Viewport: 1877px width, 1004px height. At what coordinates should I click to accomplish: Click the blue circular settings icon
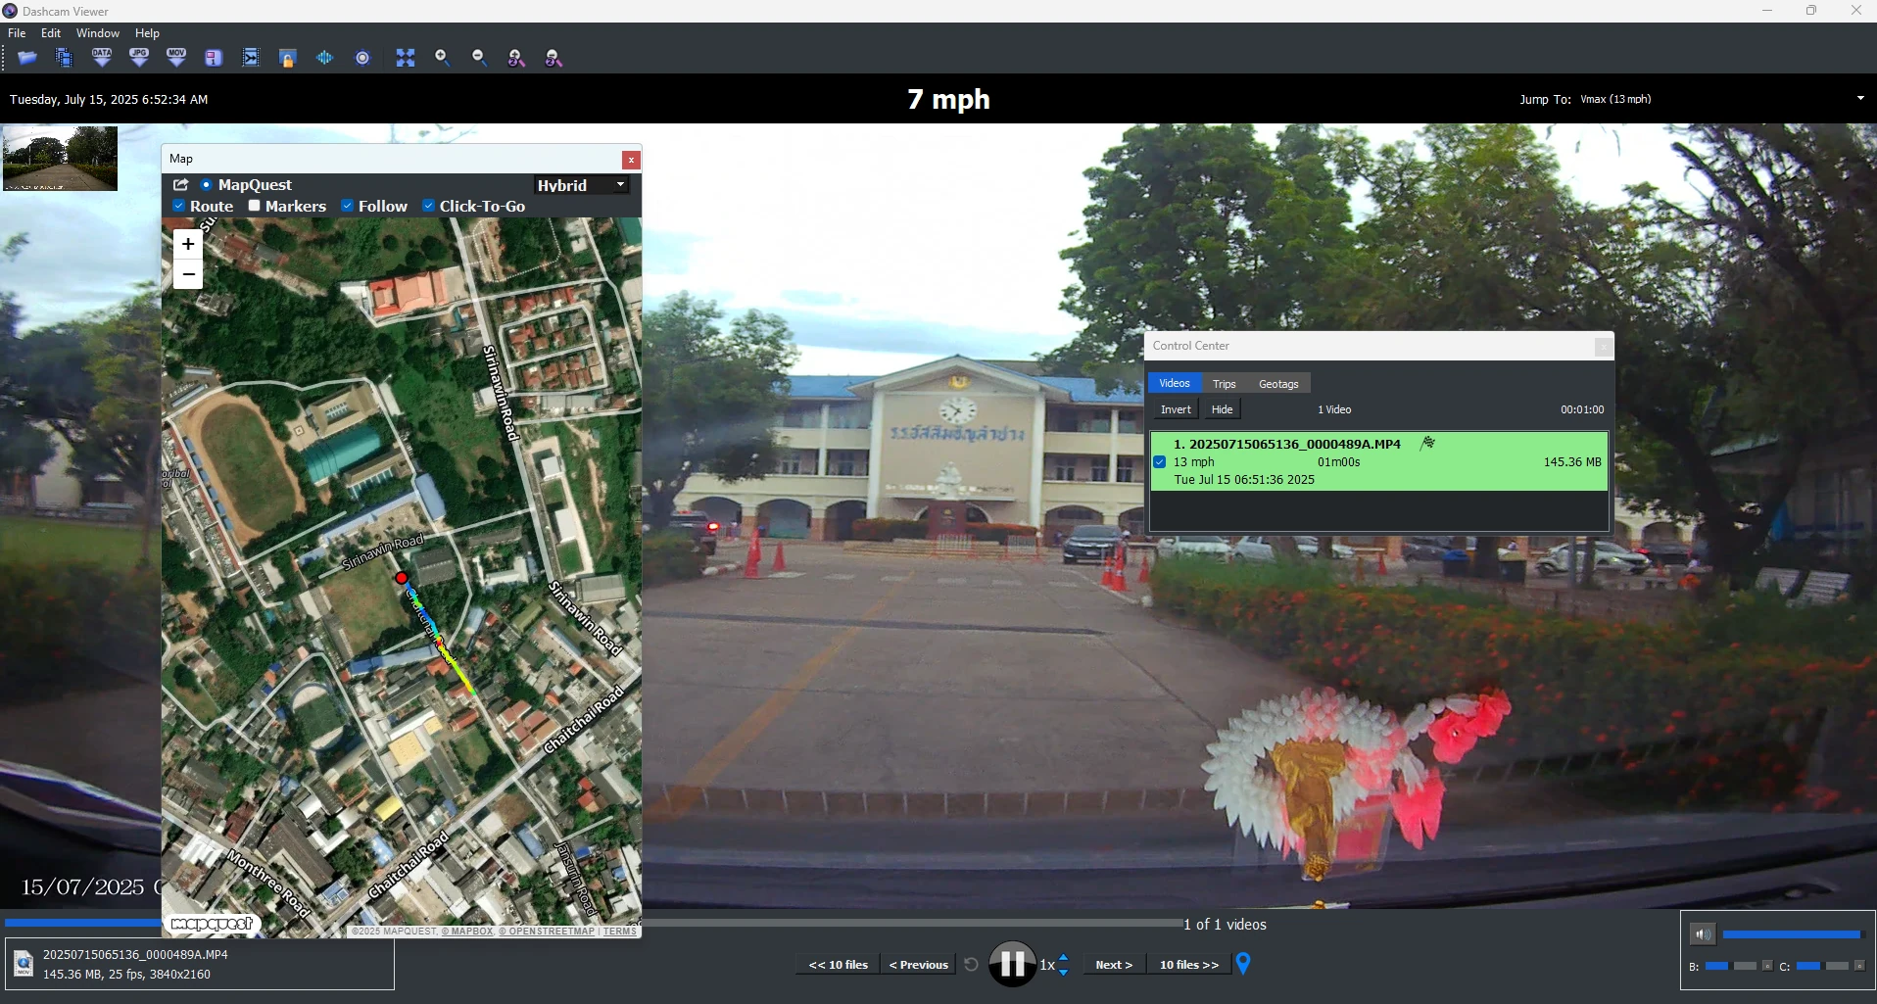pyautogui.click(x=362, y=58)
